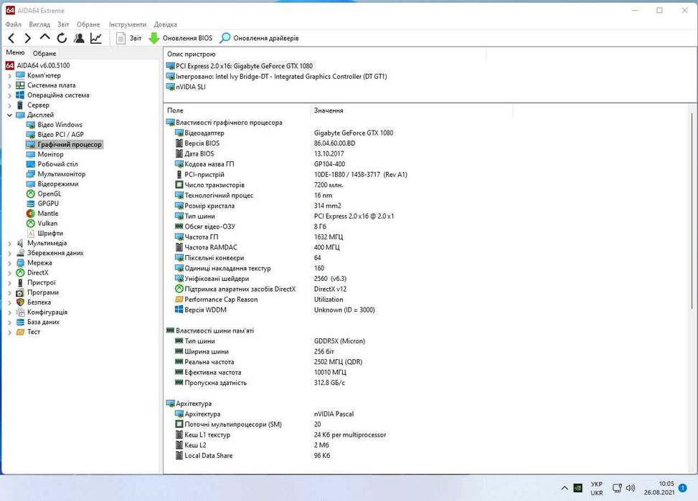Screen dimensions: 698x501
Task: Select the nVIDIA SLI device entry
Action: point(186,87)
